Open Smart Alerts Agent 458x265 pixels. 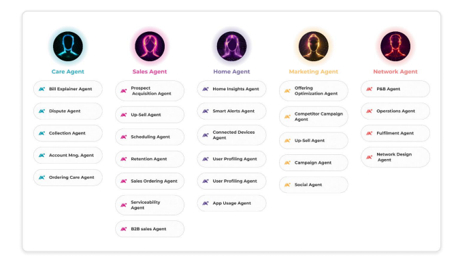tap(231, 111)
